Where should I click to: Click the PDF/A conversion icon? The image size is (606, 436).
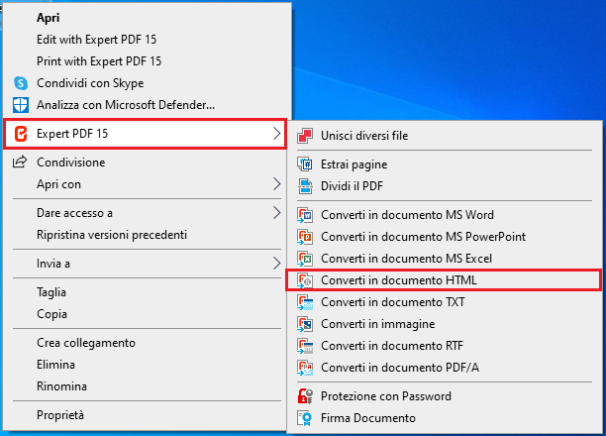coord(305,368)
